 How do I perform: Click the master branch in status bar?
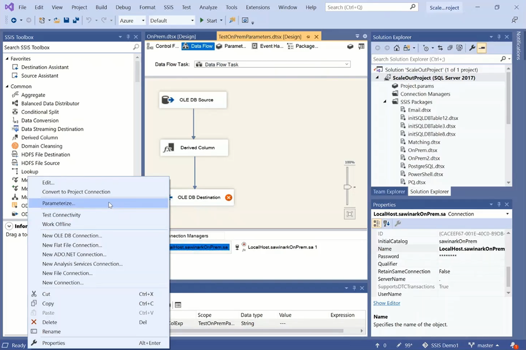484,345
